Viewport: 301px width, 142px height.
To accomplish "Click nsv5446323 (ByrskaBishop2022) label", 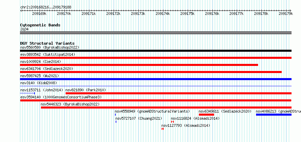I will click(x=70, y=104).
